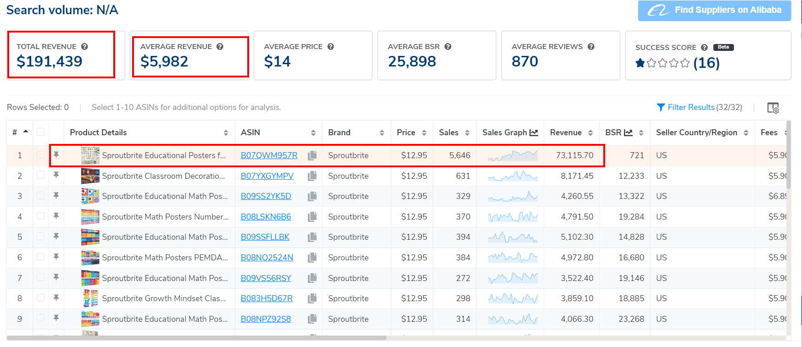This screenshot has width=802, height=347.
Task: Copy ASIN B08NPZ92S8 with copy icon
Action: click(x=312, y=319)
